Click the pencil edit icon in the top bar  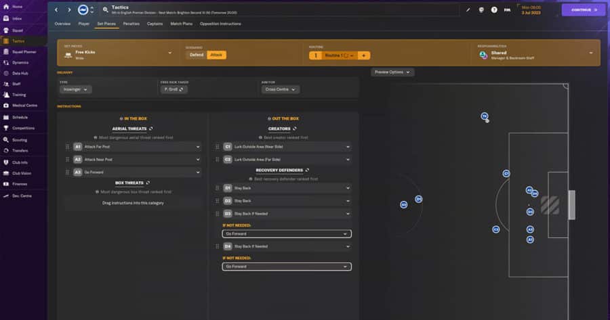pyautogui.click(x=468, y=10)
